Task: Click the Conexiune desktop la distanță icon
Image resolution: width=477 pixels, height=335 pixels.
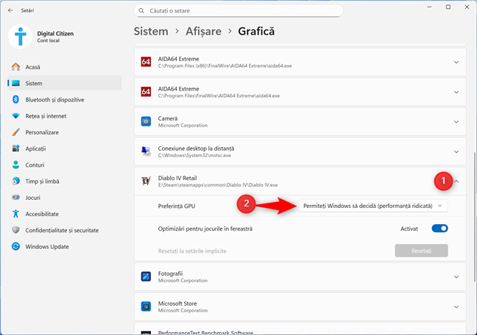Action: [146, 151]
